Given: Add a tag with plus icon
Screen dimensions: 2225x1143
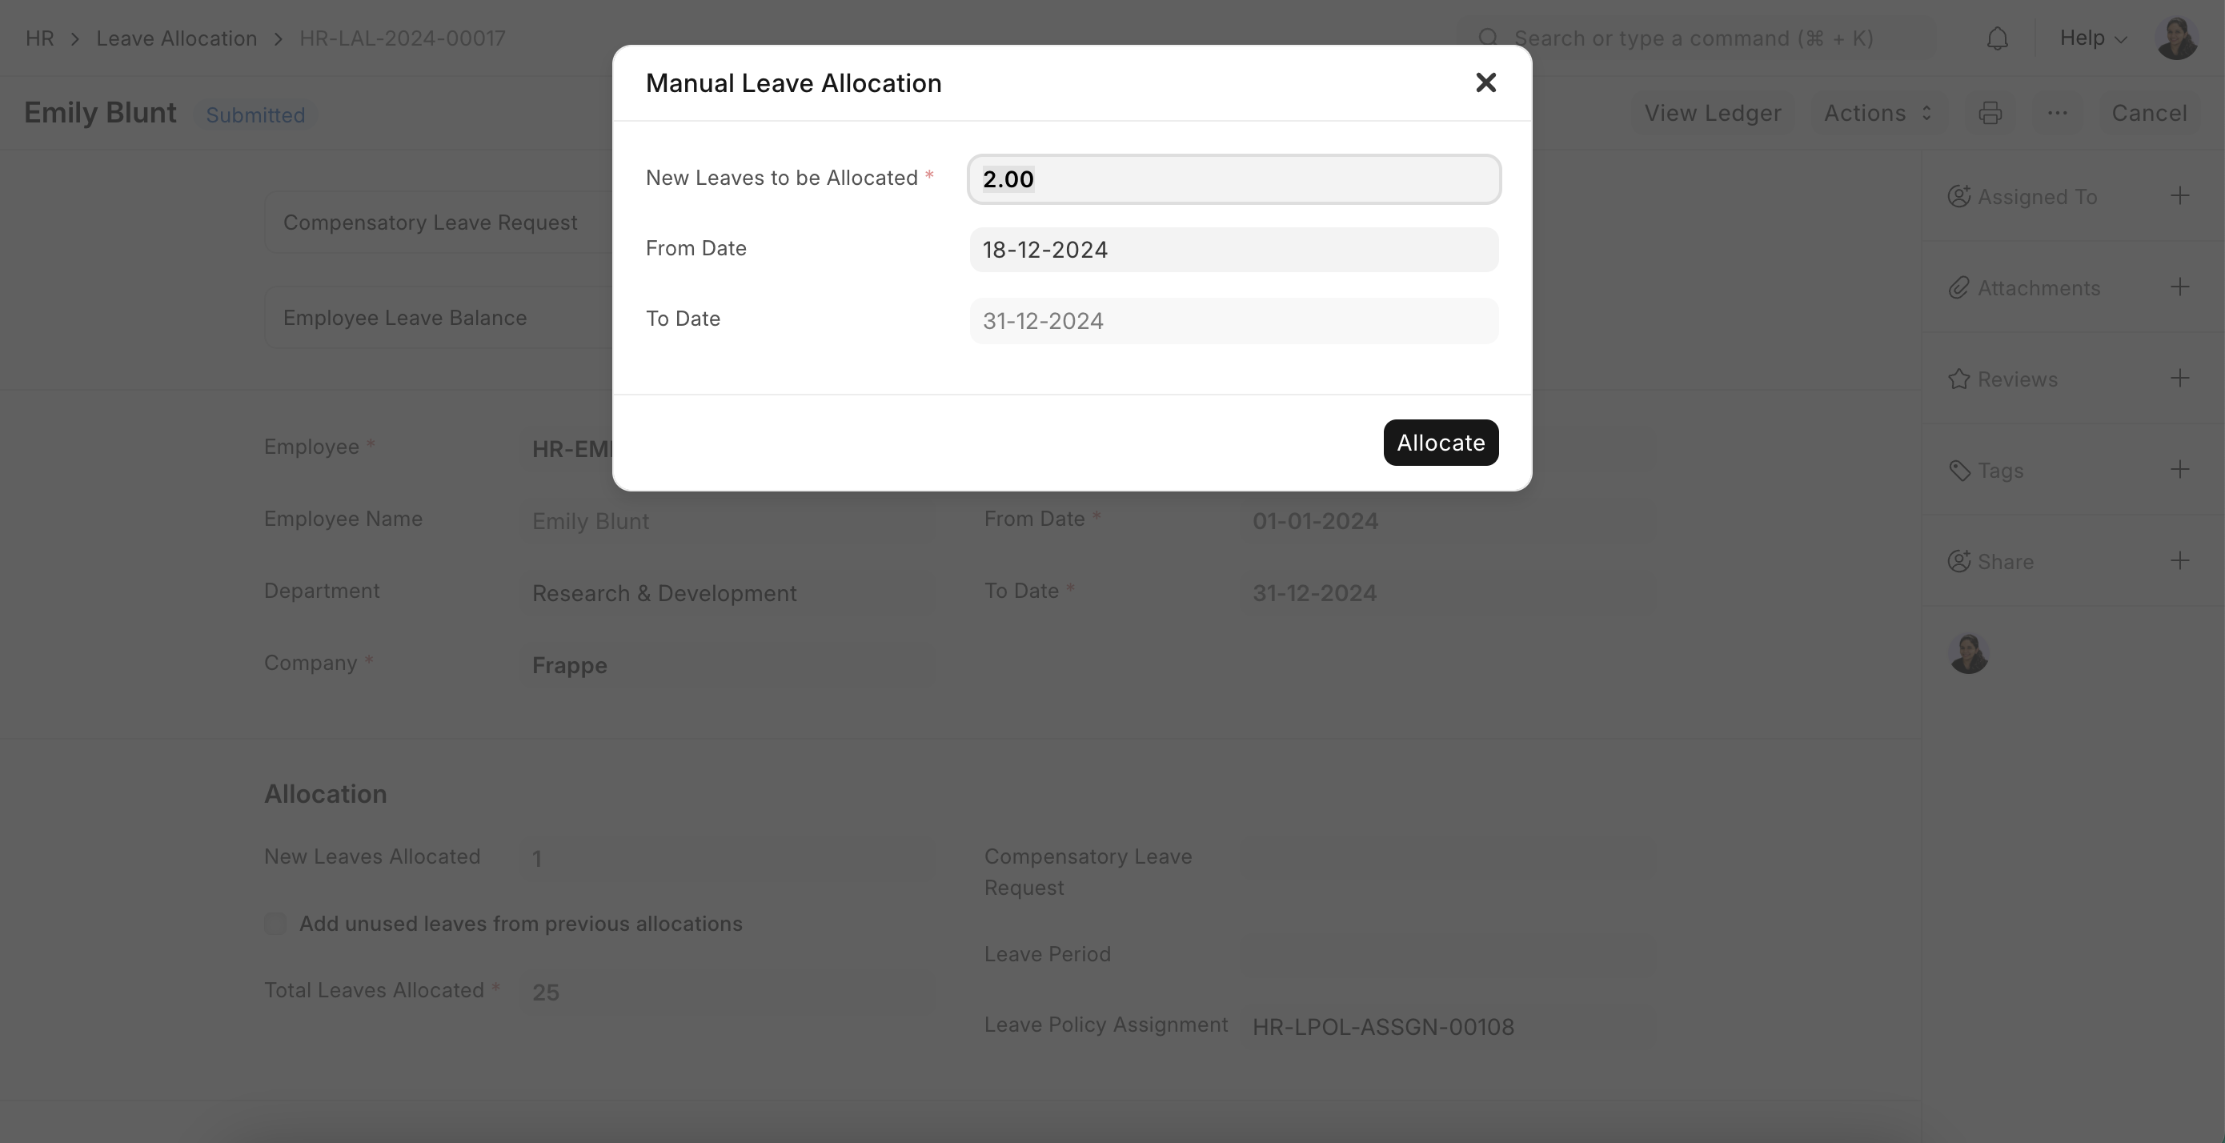Looking at the screenshot, I should click(x=2179, y=470).
